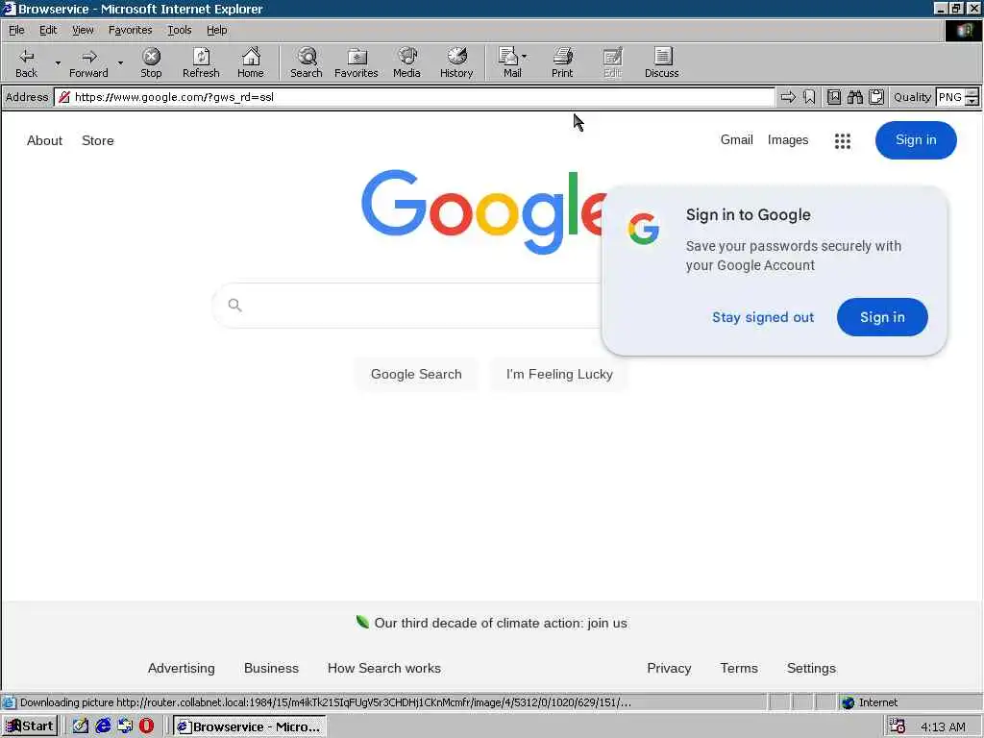
Task: Click the I'm Feeling Lucky button
Action: click(559, 374)
